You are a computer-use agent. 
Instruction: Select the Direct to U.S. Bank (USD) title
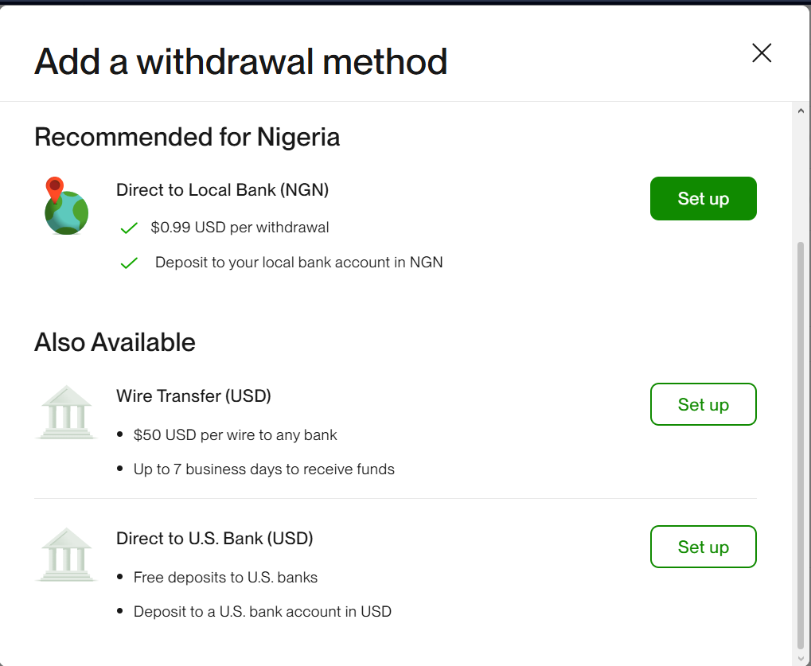click(x=214, y=538)
